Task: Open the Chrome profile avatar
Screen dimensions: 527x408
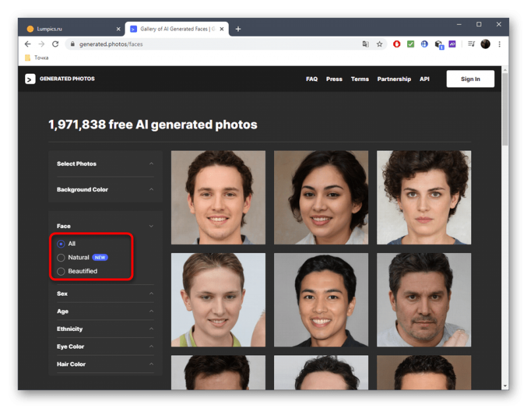Action: coord(485,44)
